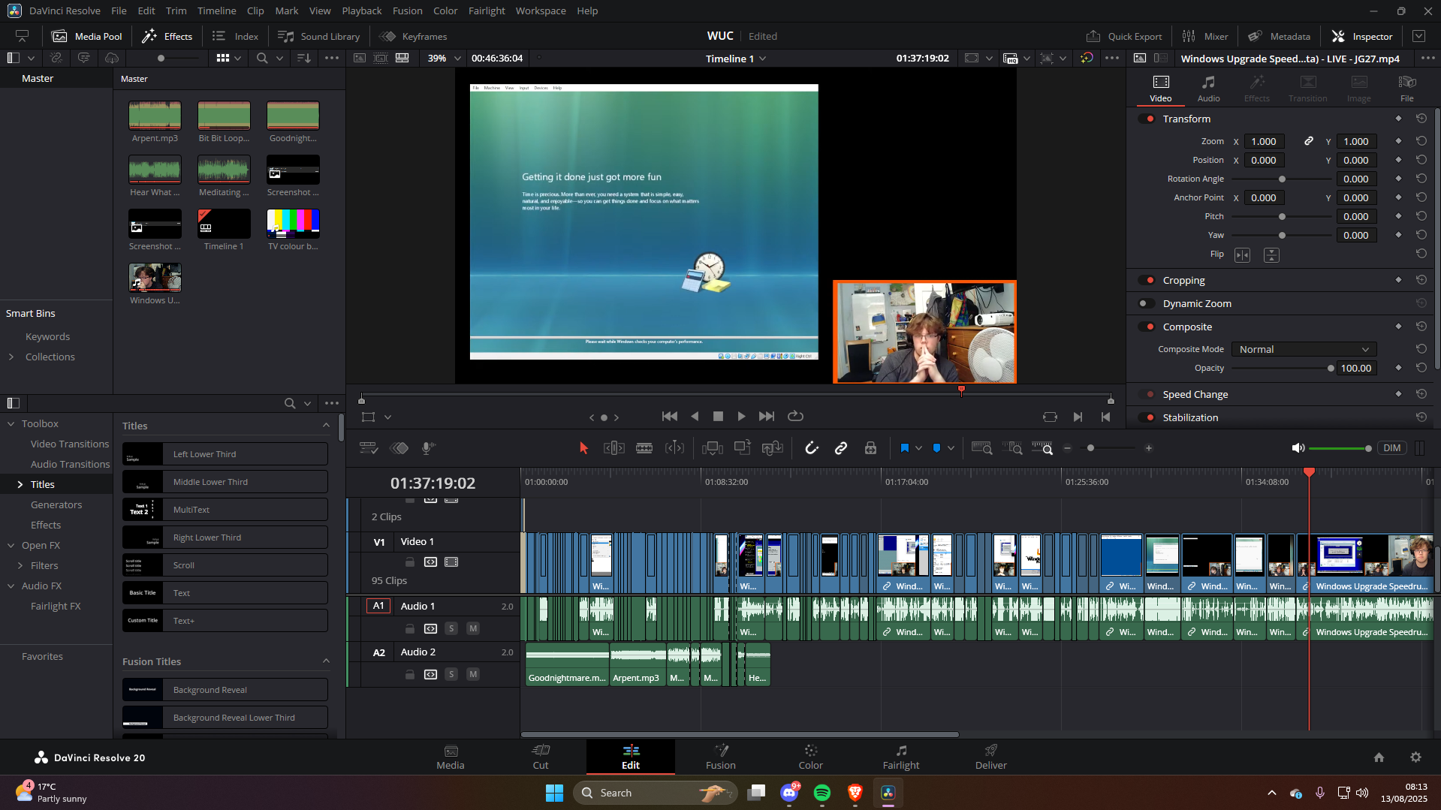1441x810 pixels.
Task: Select the Windows U... clip thumbnail
Action: [155, 278]
